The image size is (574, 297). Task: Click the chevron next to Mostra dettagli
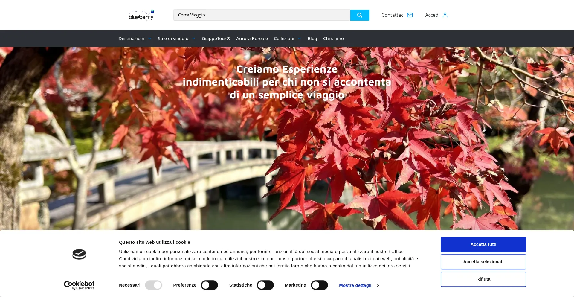tap(378, 285)
